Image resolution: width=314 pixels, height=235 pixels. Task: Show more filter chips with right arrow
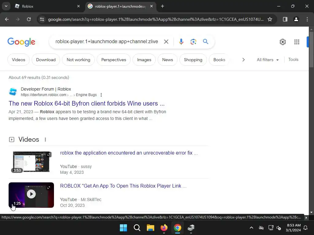coord(243,60)
